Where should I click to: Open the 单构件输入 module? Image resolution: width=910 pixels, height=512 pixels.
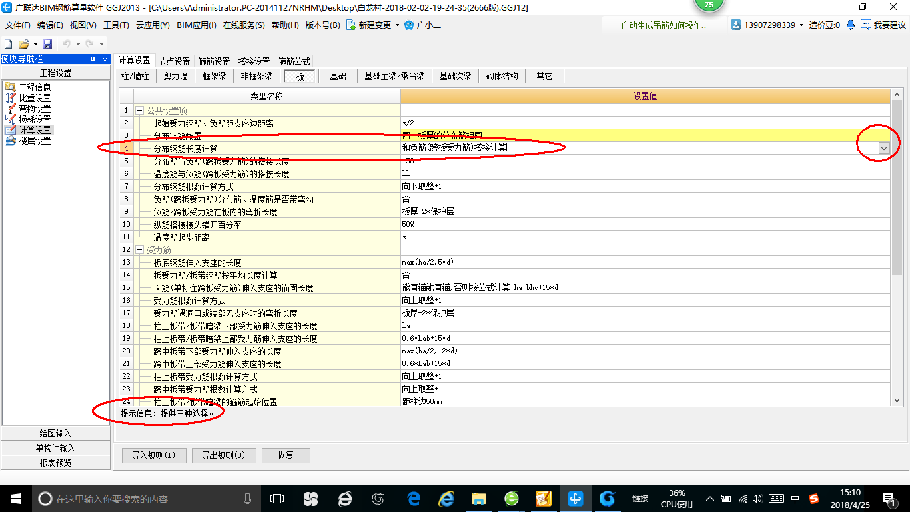tap(55, 448)
